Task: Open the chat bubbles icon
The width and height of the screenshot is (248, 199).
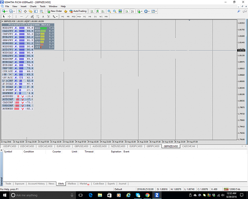Action: [x=245, y=11]
